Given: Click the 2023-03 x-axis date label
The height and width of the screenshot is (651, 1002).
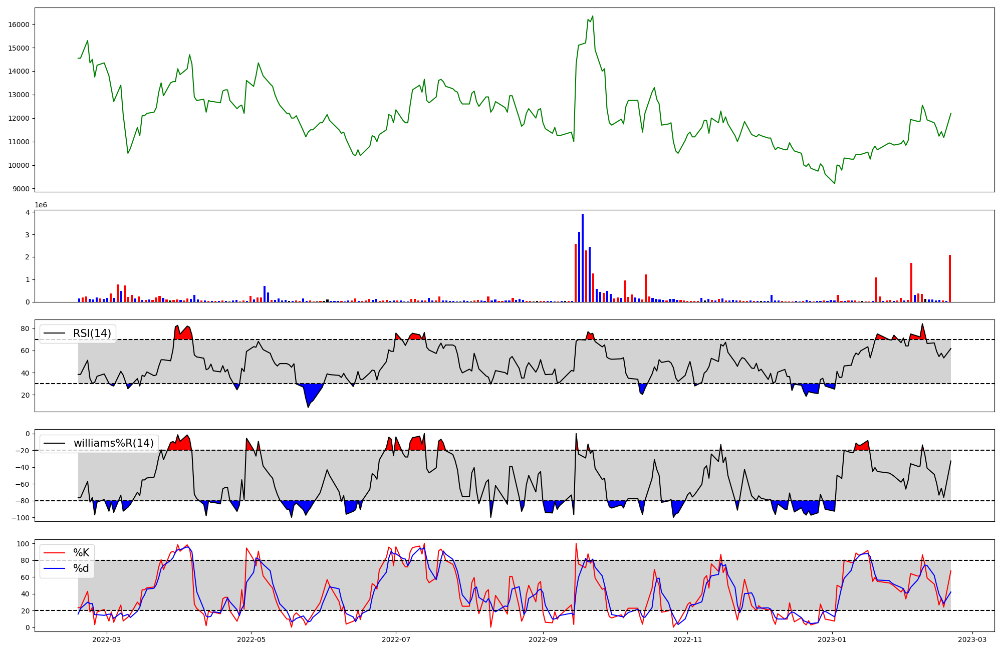Looking at the screenshot, I should click(972, 639).
